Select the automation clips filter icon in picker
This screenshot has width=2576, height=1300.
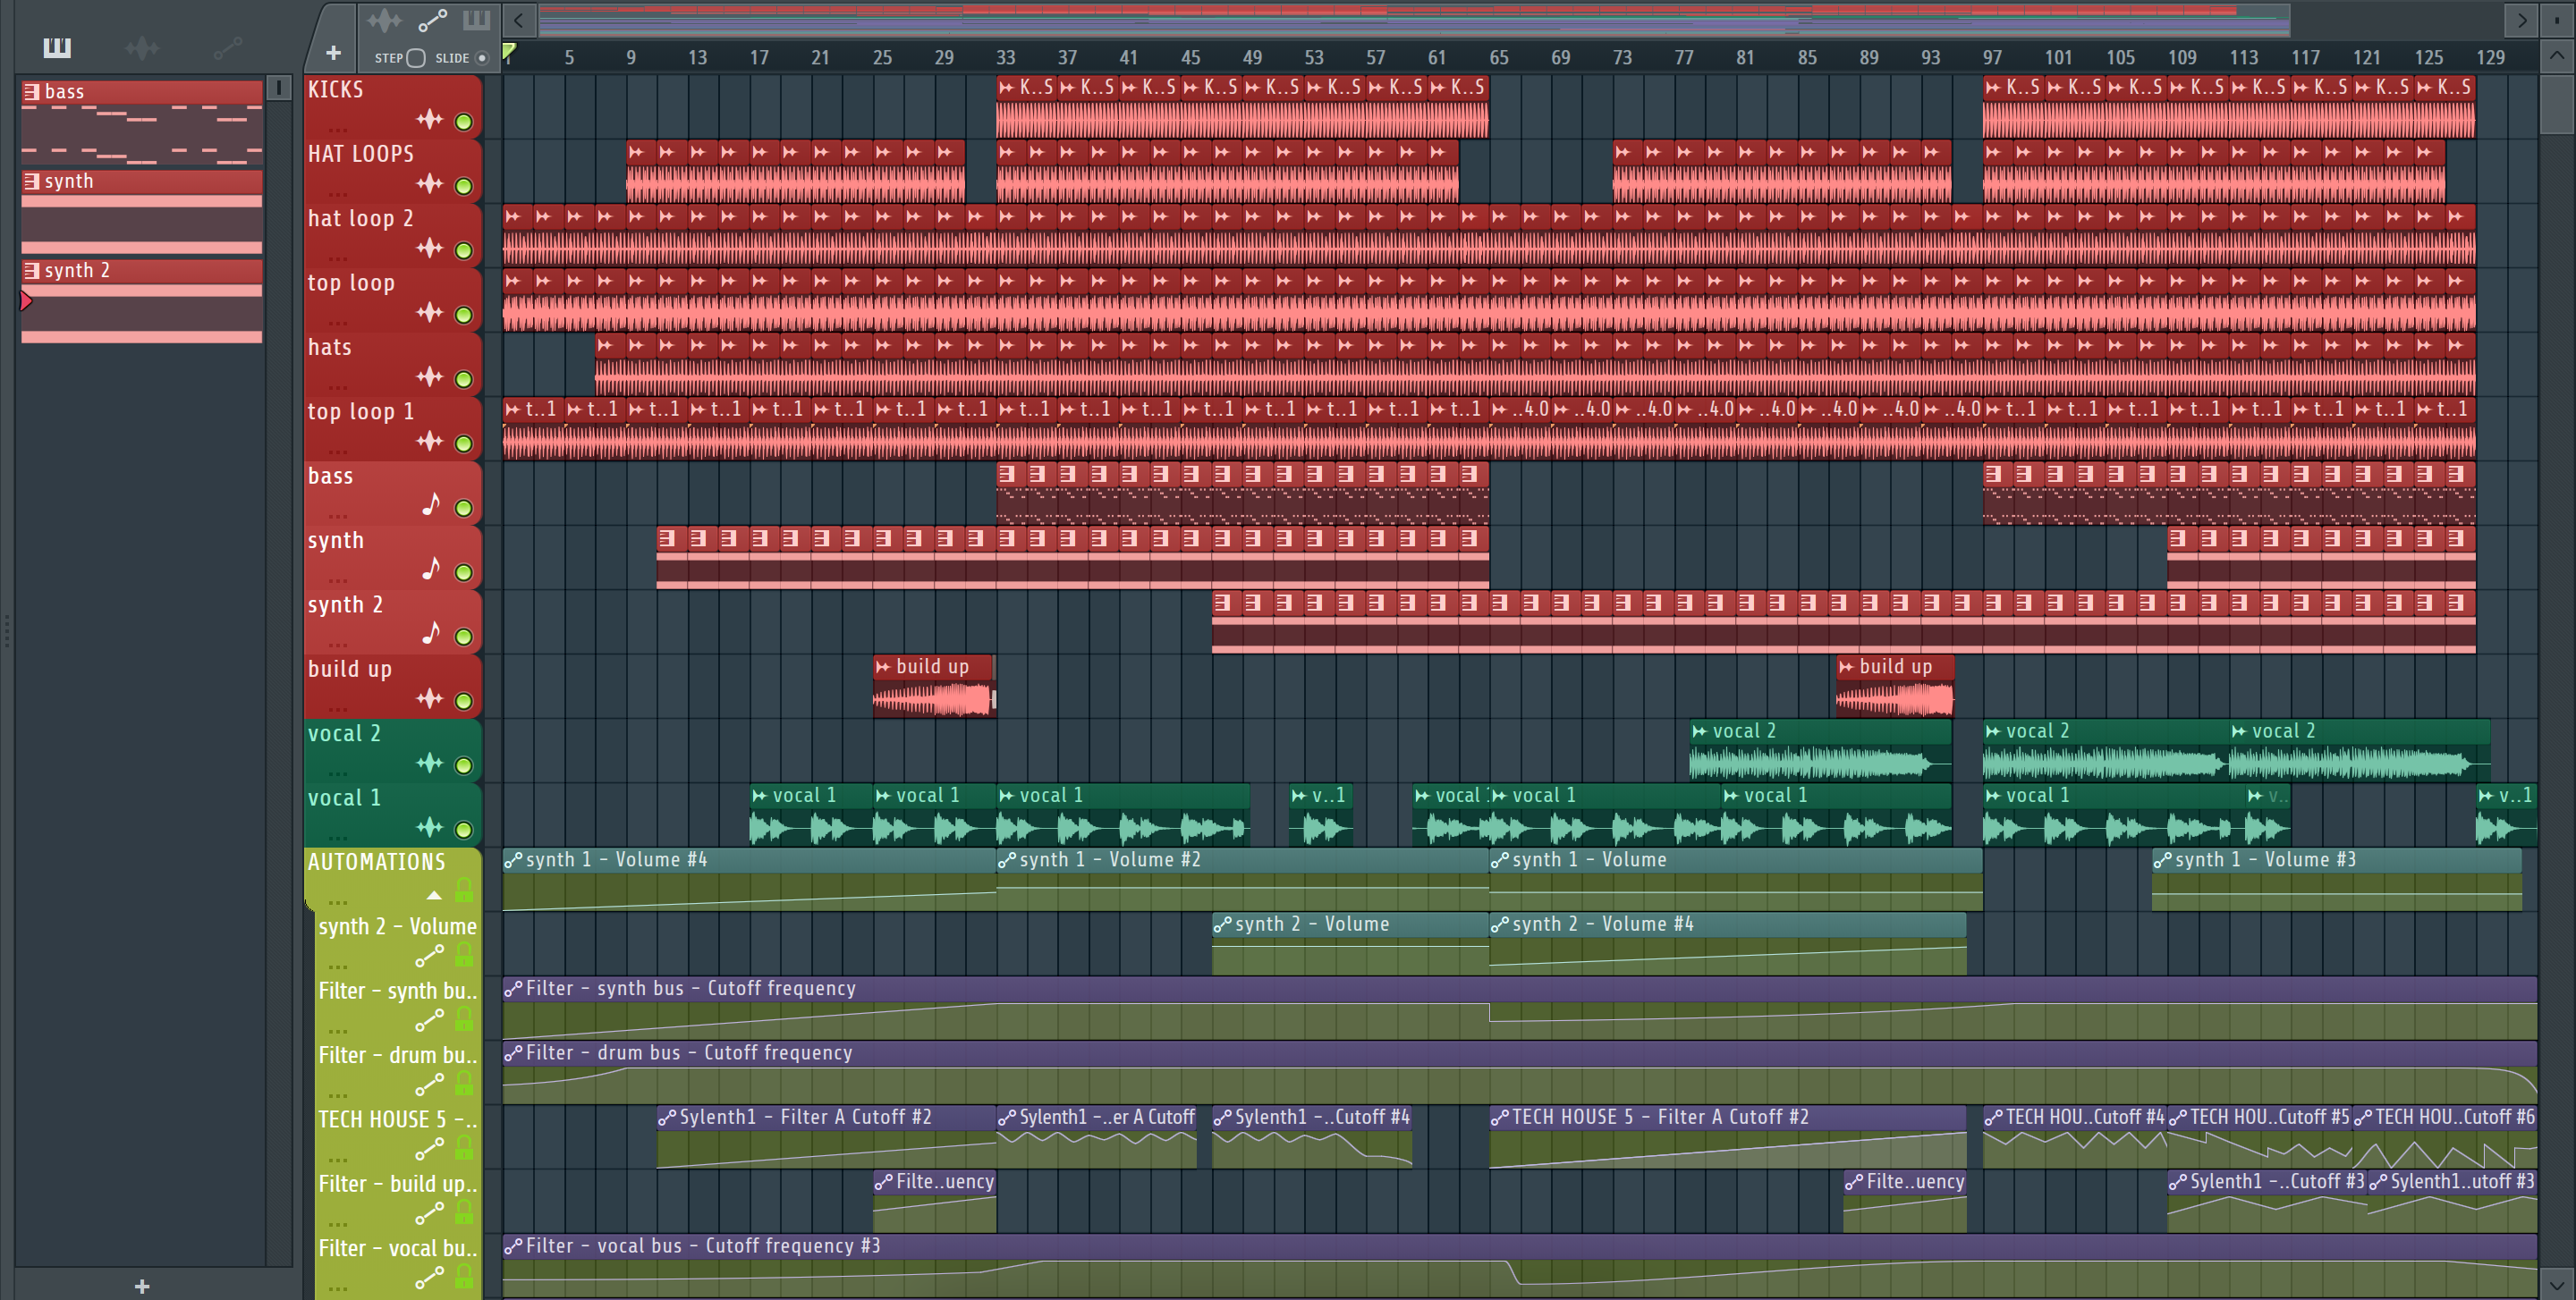tap(228, 47)
